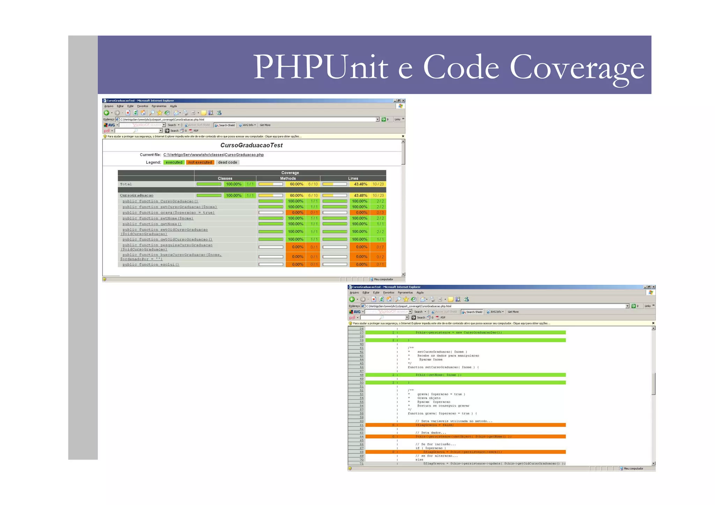
Task: Click Refresh icon in upper IE window
Action: [x=135, y=113]
